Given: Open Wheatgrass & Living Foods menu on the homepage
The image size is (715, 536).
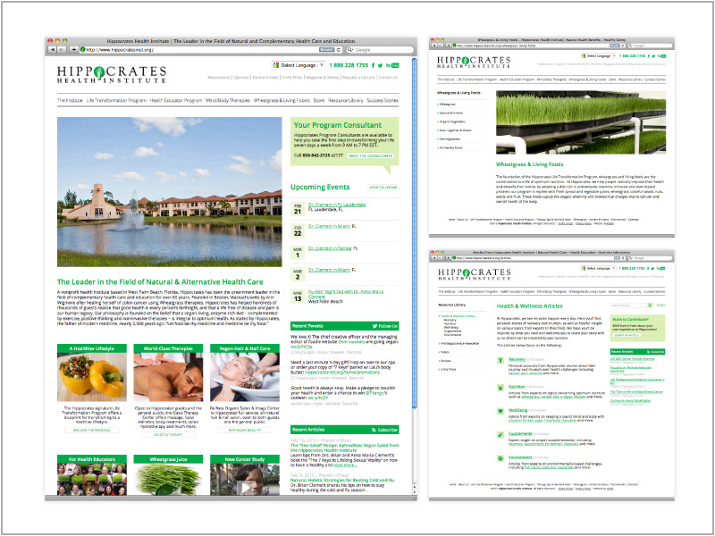Looking at the screenshot, I should pyautogui.click(x=282, y=100).
